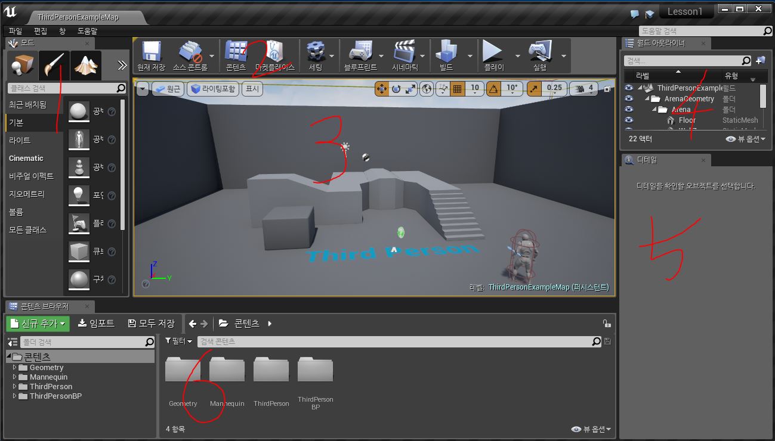The height and width of the screenshot is (441, 775).
Task: Select the scale gizmo tool
Action: point(410,89)
